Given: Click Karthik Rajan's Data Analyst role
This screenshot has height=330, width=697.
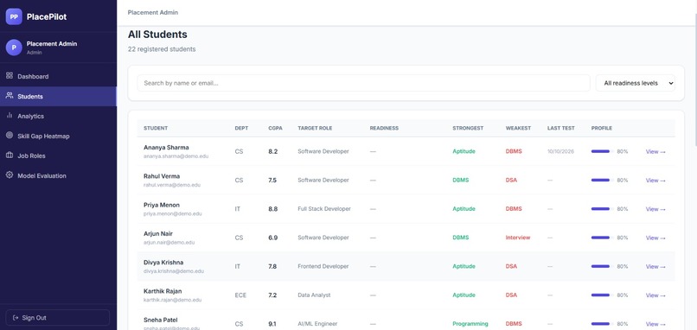Looking at the screenshot, I should [314, 295].
